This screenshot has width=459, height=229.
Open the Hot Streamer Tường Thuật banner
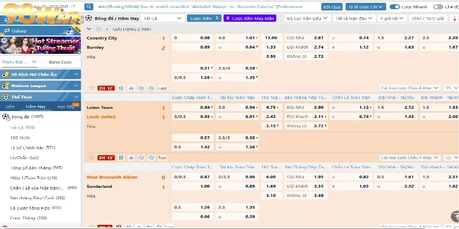40,45
